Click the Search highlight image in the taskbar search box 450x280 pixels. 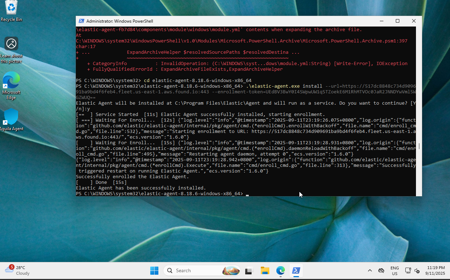point(231,270)
